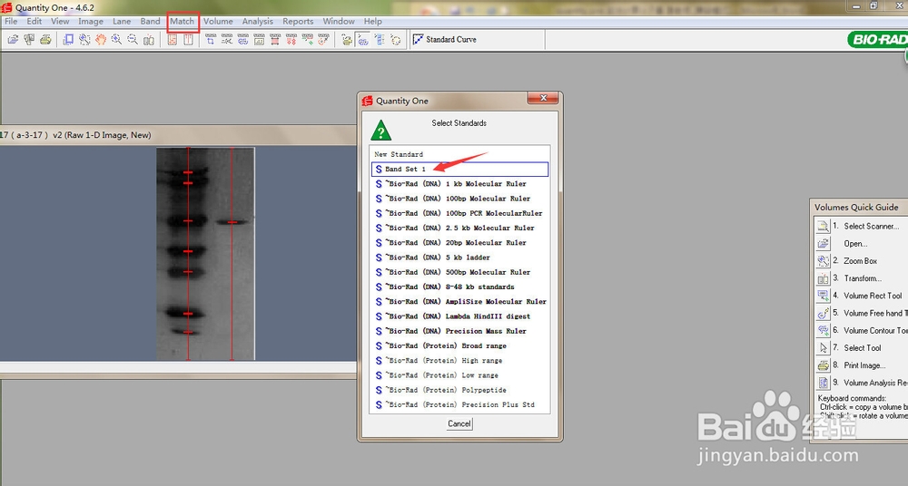
Task: Select Bio-Rad (Protein) Precision Plus Std
Action: pyautogui.click(x=459, y=405)
